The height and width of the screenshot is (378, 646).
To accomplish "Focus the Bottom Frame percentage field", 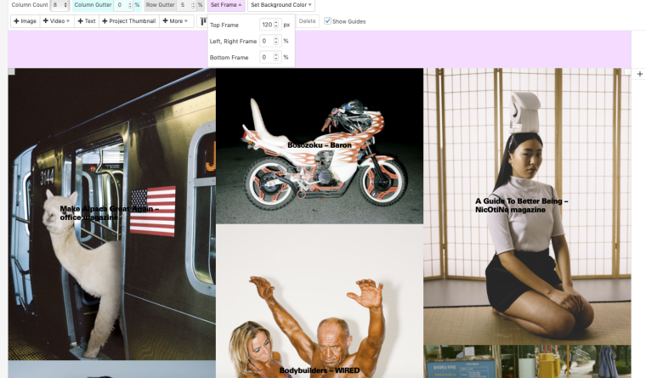I will click(266, 58).
